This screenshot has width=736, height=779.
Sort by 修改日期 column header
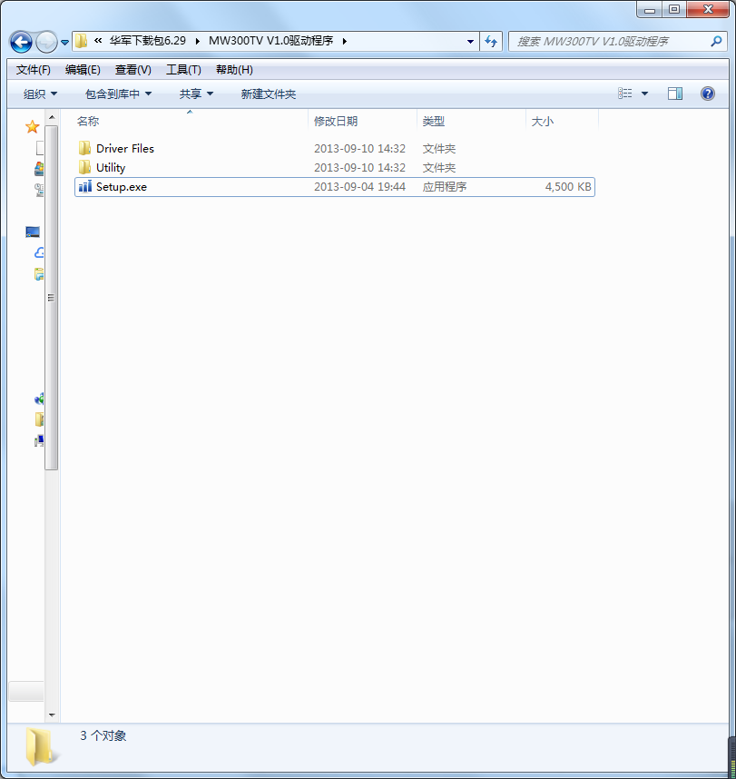pos(336,121)
